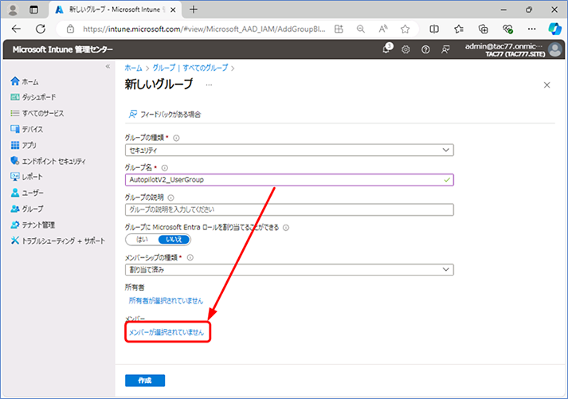Open the apps available icon in address bar

[339, 29]
